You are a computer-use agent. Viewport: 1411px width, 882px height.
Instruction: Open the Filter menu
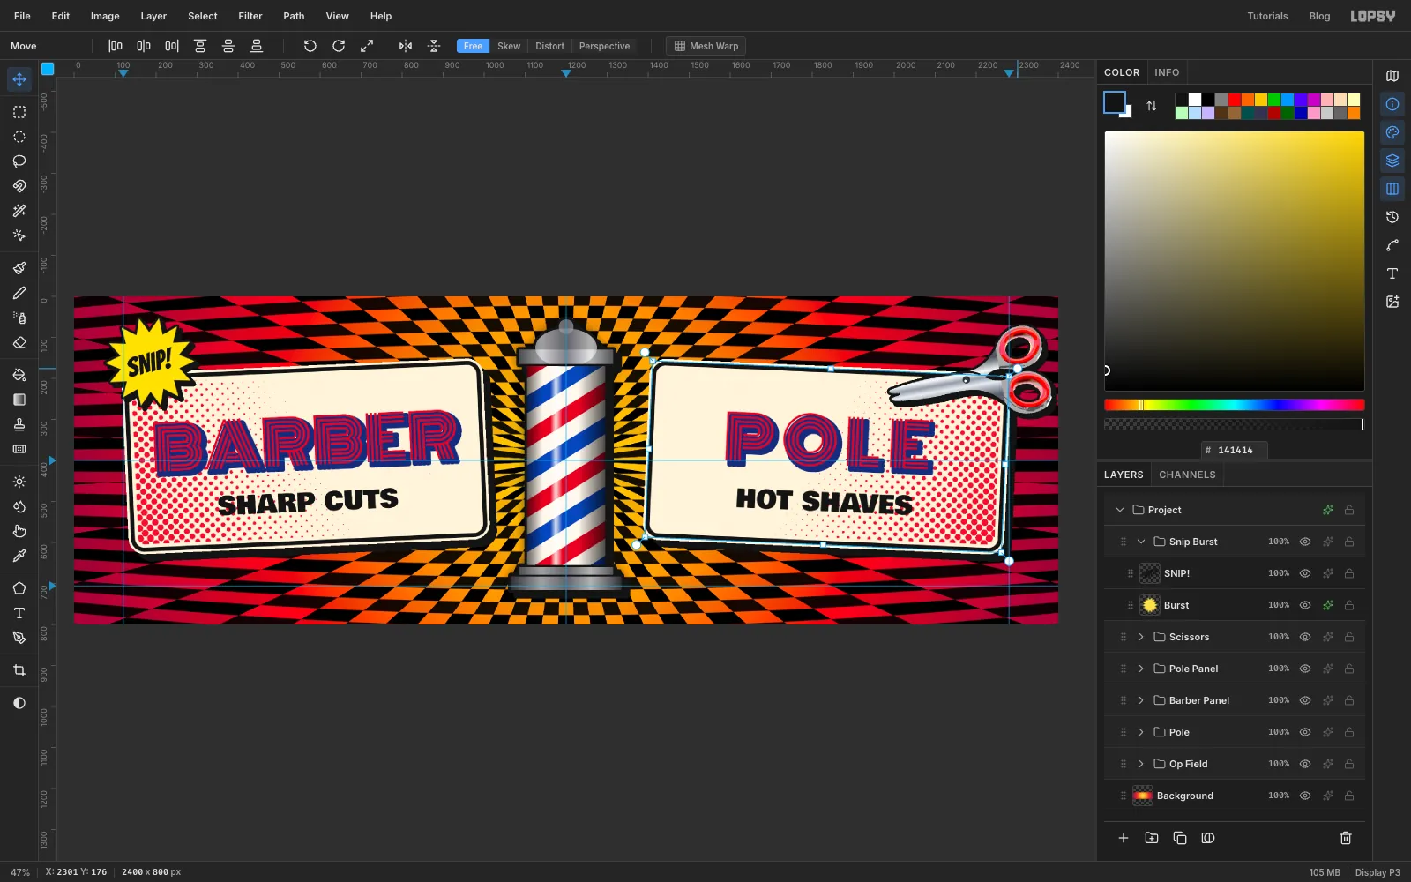(250, 16)
